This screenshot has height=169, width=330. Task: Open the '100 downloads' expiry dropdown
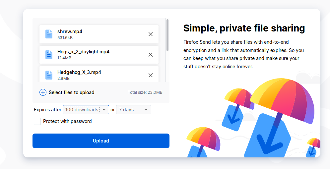point(82,110)
